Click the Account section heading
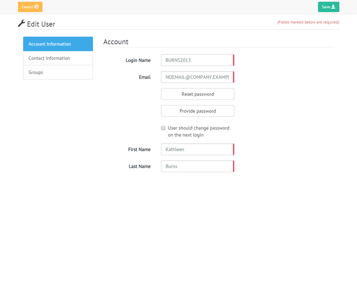357x281 pixels. [x=116, y=42]
